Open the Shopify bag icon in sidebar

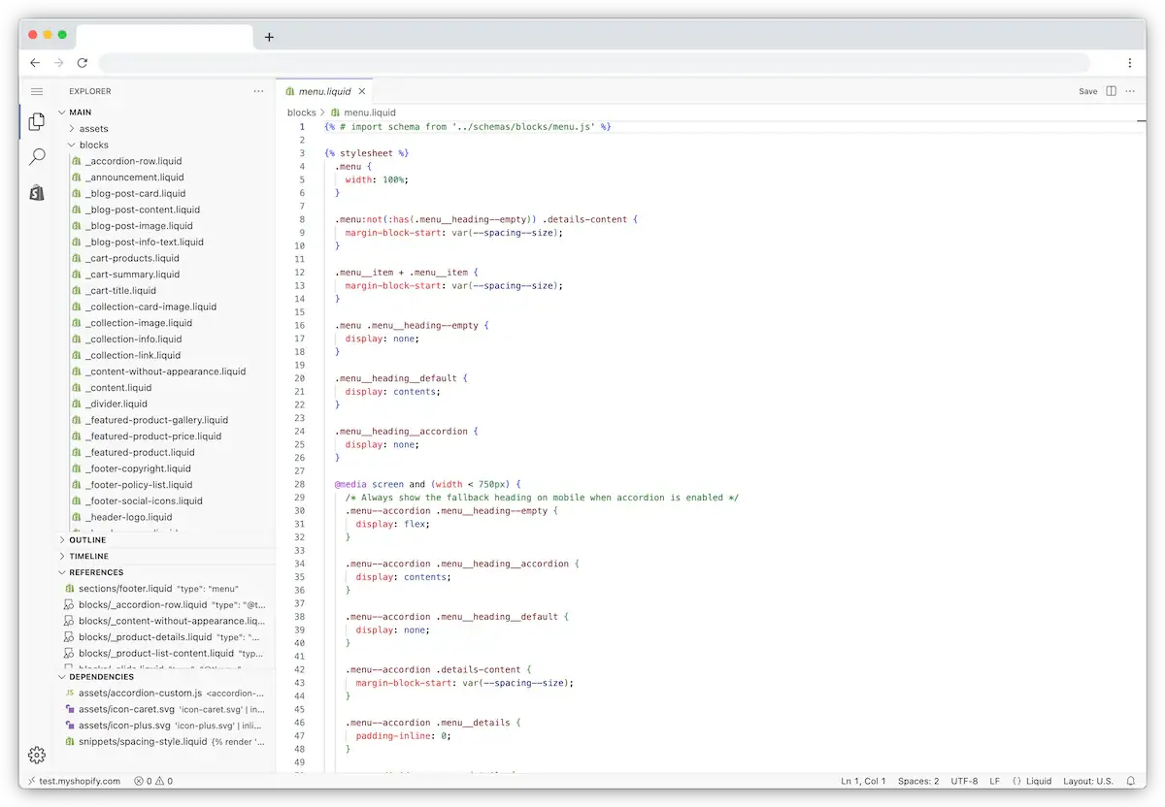coord(37,193)
